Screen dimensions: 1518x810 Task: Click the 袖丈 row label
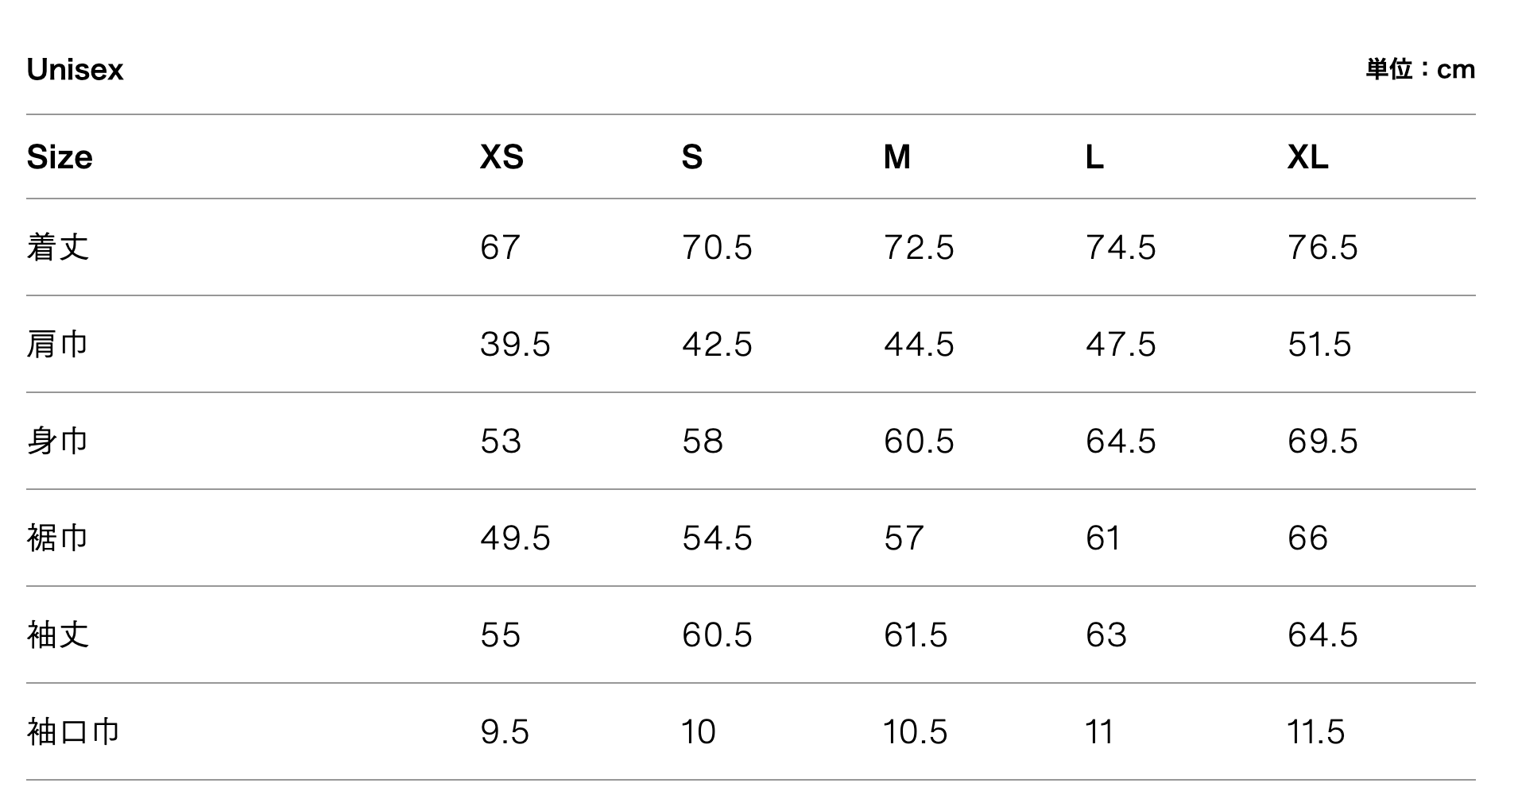click(x=58, y=634)
